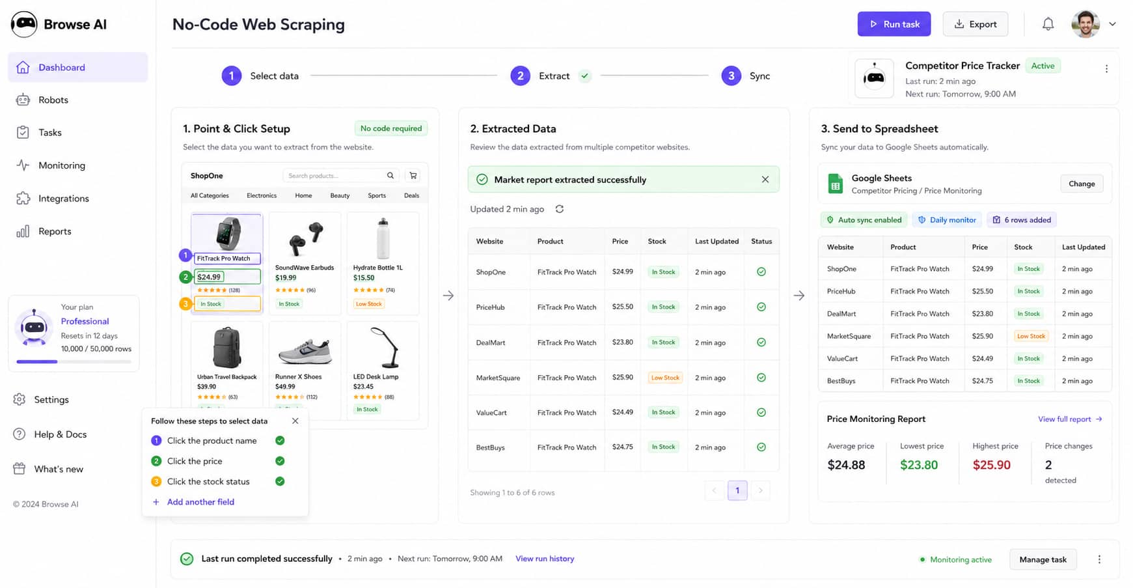Click the last run success check icon
The width and height of the screenshot is (1133, 588).
click(187, 559)
